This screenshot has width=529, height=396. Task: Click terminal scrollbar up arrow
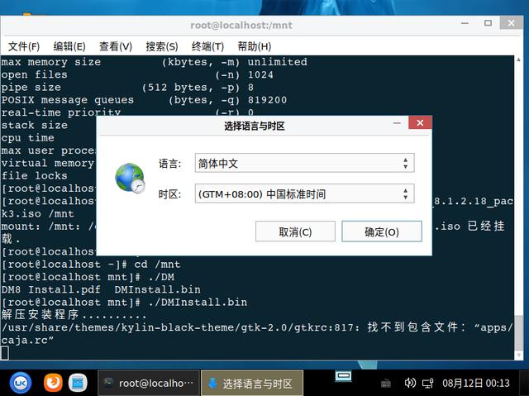(518, 60)
